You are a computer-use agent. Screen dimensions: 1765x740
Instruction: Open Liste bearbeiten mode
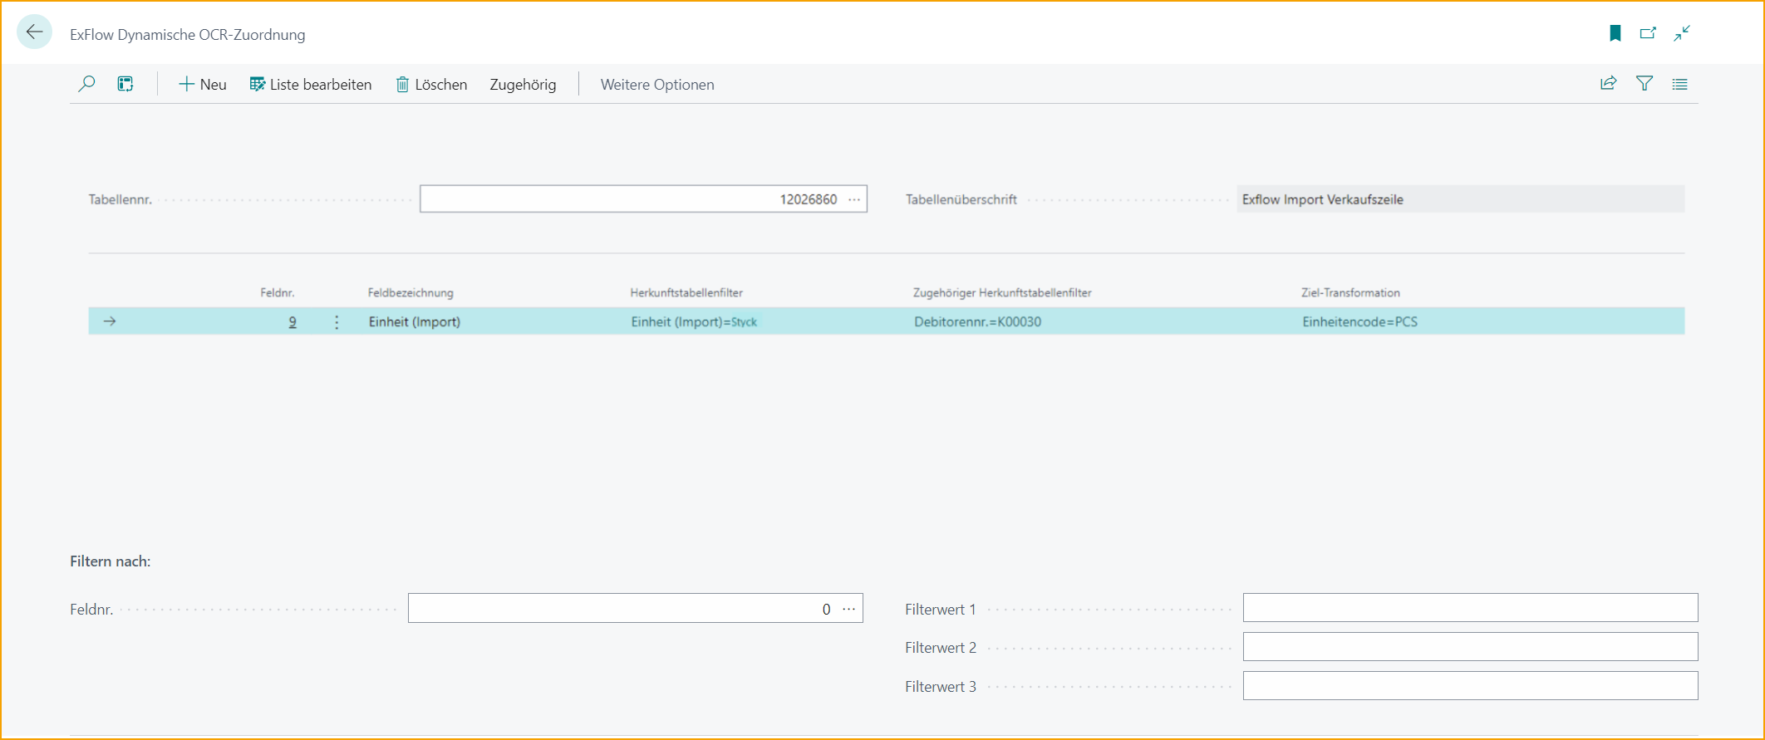click(x=311, y=84)
